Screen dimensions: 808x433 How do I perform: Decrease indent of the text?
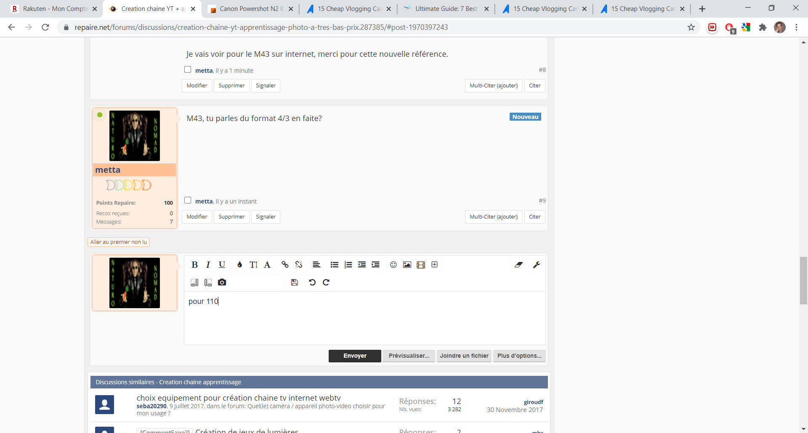[362, 265]
